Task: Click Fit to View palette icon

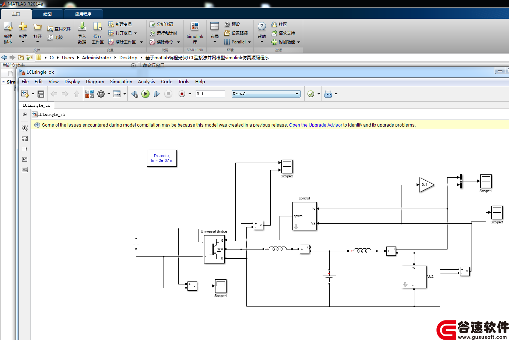Action: tap(25, 139)
